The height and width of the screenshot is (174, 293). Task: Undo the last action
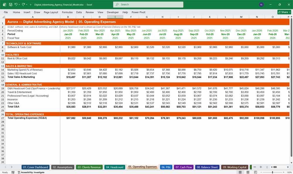click(16, 4)
